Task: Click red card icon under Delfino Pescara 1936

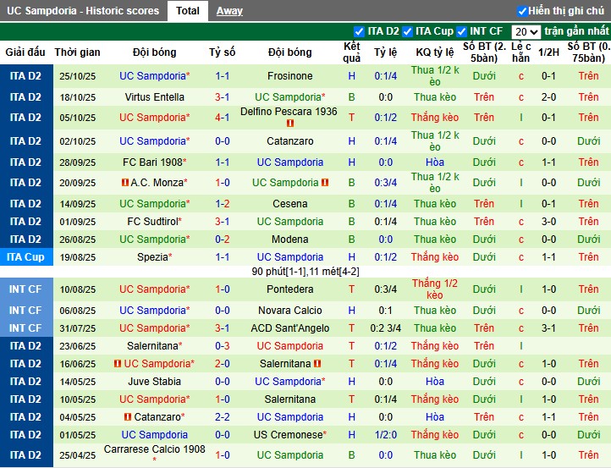Action: point(290,124)
